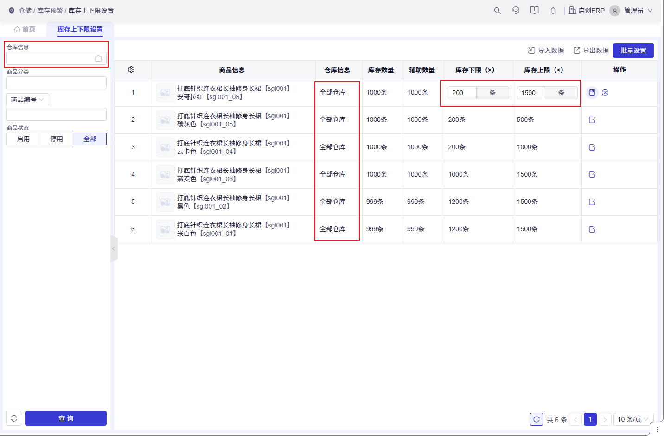Edit the 云卡色 sgl001_04 row
This screenshot has height=436, width=664.
[592, 147]
